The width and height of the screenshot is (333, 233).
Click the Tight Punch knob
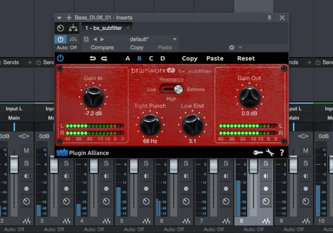click(149, 124)
